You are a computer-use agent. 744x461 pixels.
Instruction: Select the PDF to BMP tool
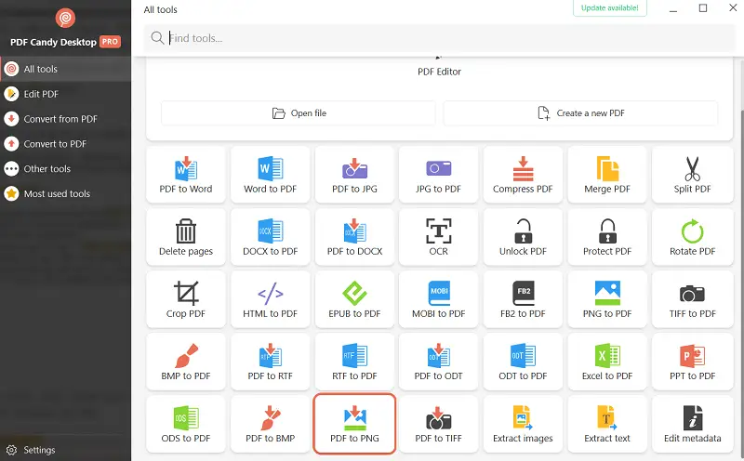click(x=270, y=424)
